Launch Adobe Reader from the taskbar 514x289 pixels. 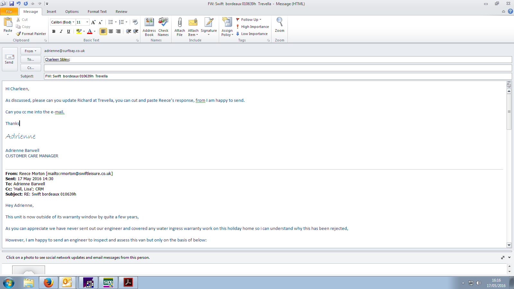tap(128, 283)
